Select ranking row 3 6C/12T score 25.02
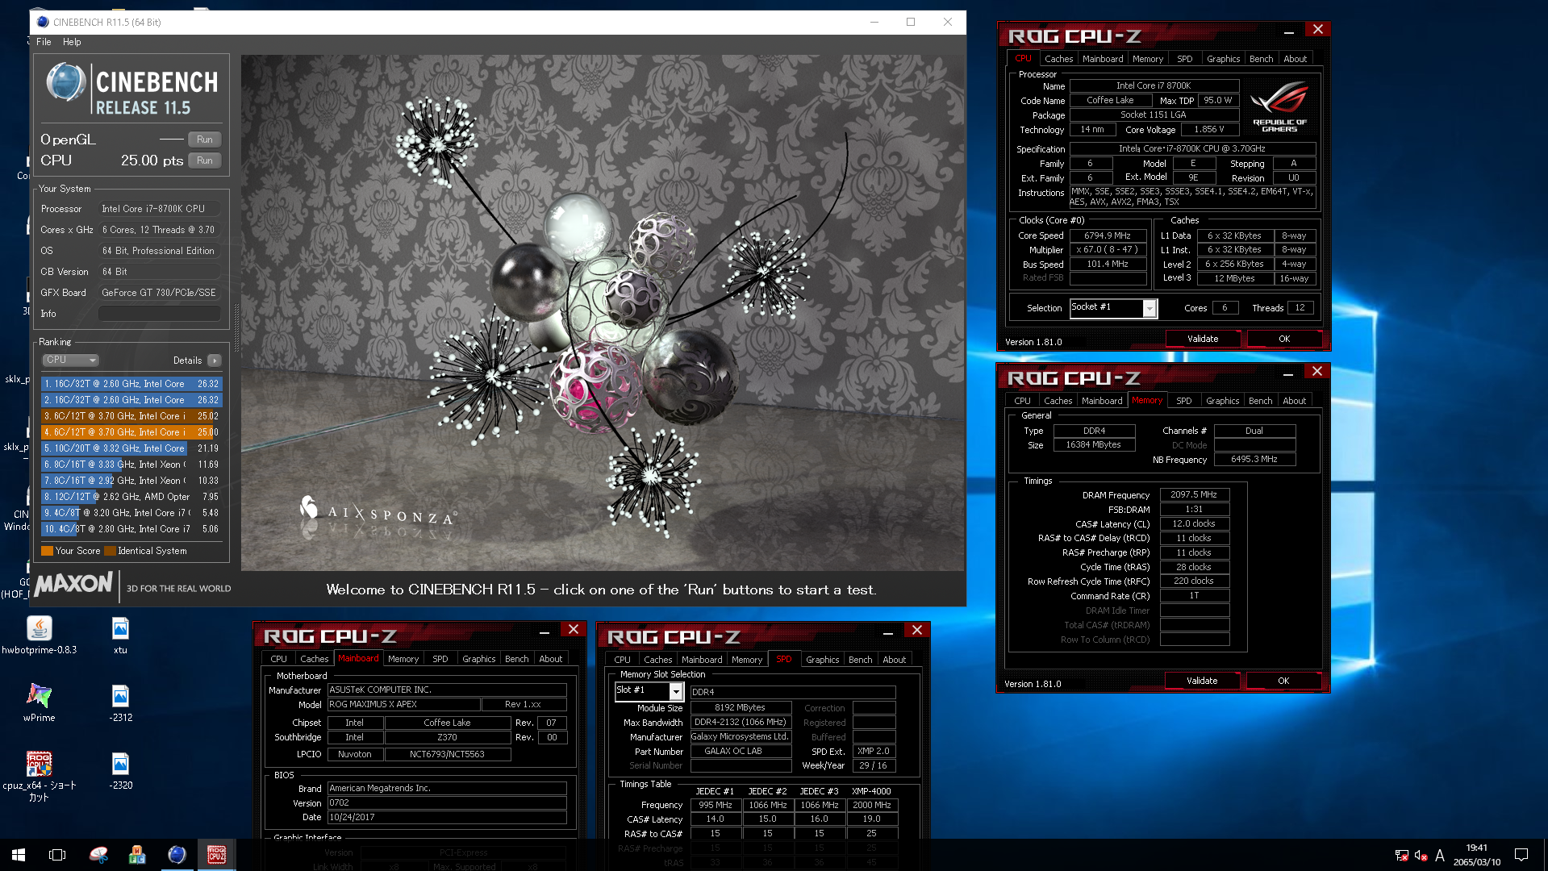Viewport: 1548px width, 871px height. tap(131, 416)
